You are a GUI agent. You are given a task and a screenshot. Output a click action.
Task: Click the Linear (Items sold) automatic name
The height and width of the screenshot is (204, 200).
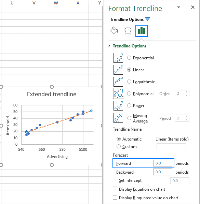pyautogui.click(x=172, y=139)
